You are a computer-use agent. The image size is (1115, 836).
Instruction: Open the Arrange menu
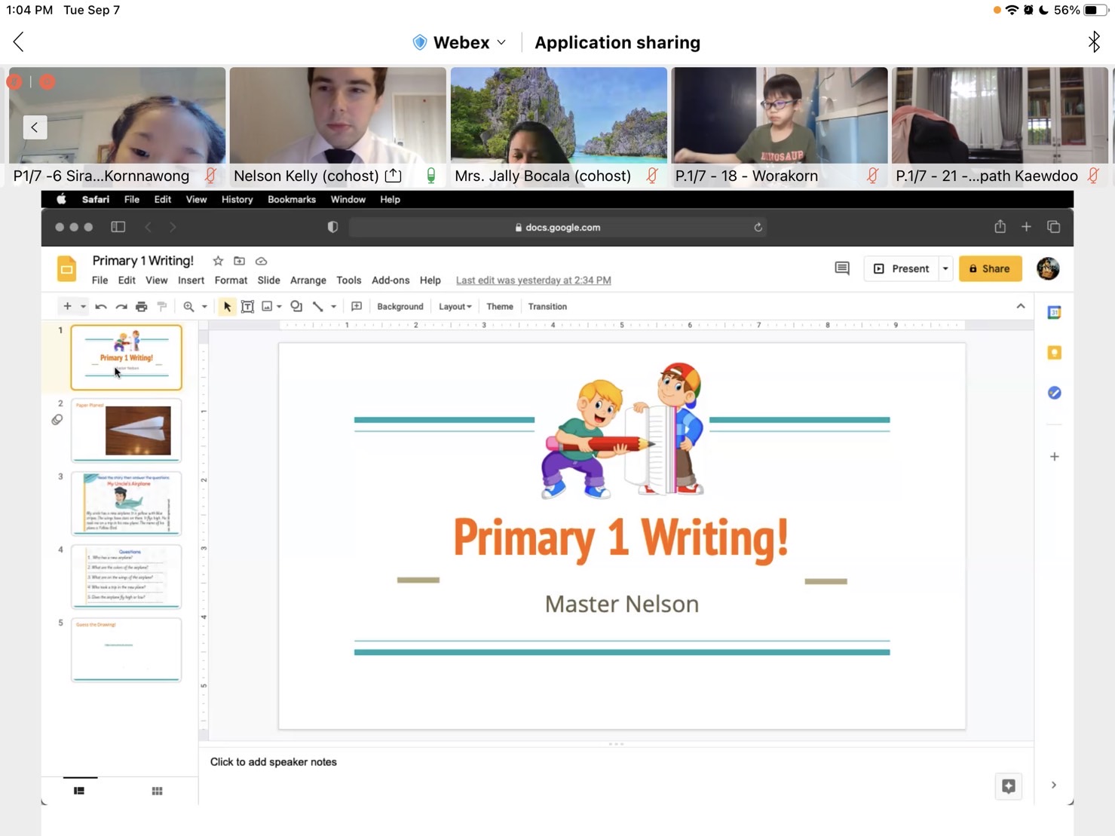pyautogui.click(x=308, y=280)
